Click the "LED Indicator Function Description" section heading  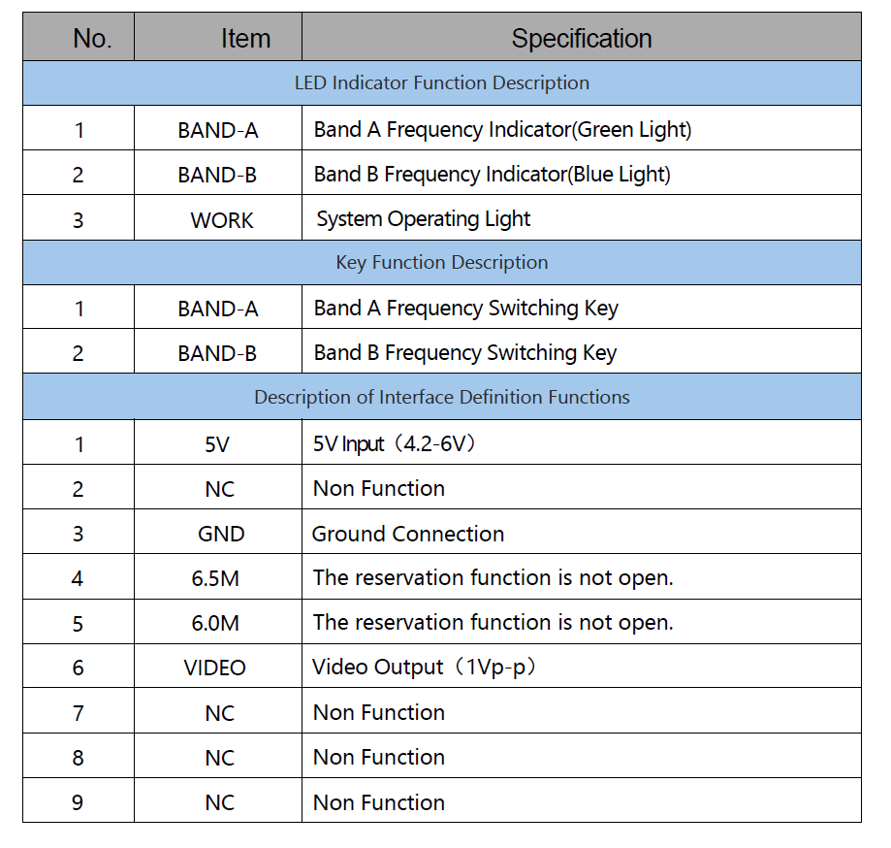pyautogui.click(x=441, y=82)
